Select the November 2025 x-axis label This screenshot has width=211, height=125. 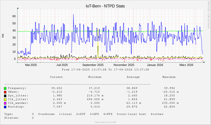[124, 65]
